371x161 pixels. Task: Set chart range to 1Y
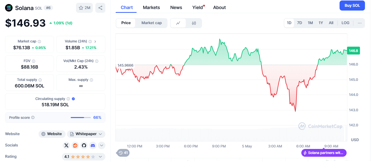click(x=321, y=23)
